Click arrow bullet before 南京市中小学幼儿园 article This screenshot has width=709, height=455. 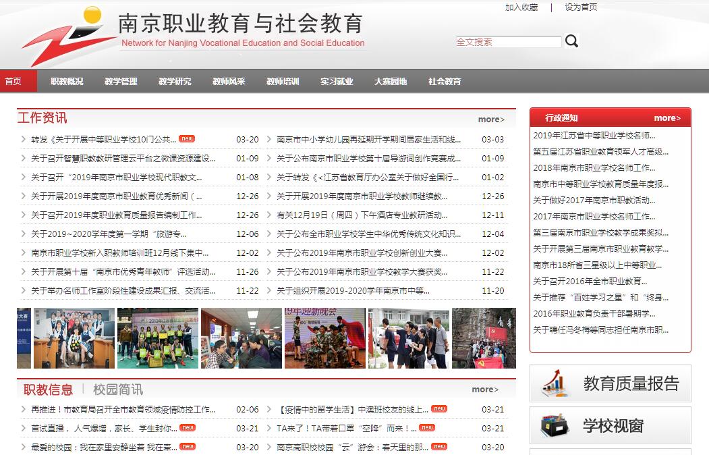coord(269,140)
